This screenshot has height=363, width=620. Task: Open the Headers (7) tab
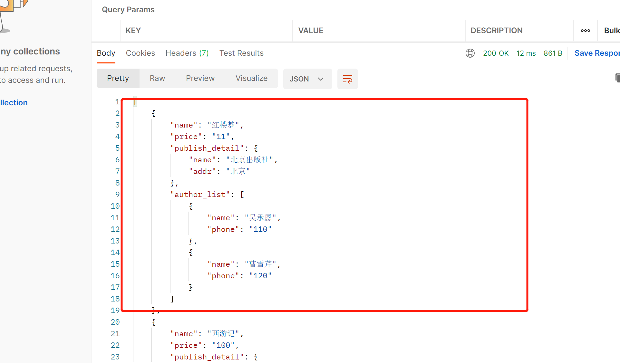187,53
